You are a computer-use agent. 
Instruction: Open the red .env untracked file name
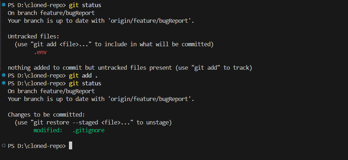40,52
